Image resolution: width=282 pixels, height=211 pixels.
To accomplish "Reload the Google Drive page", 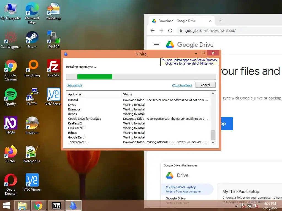I will coord(170,30).
